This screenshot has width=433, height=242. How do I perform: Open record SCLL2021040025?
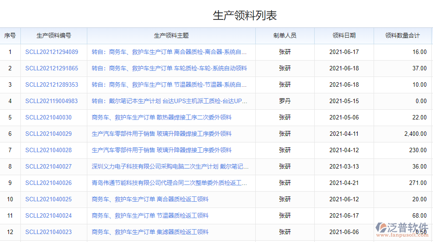pos(48,199)
